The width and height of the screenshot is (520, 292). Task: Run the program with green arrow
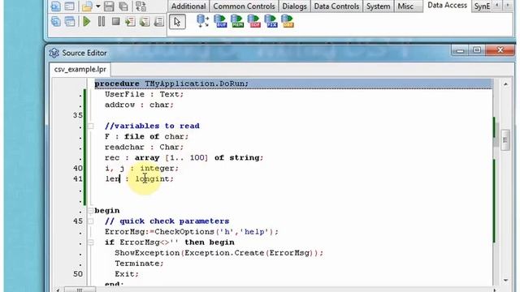87,22
